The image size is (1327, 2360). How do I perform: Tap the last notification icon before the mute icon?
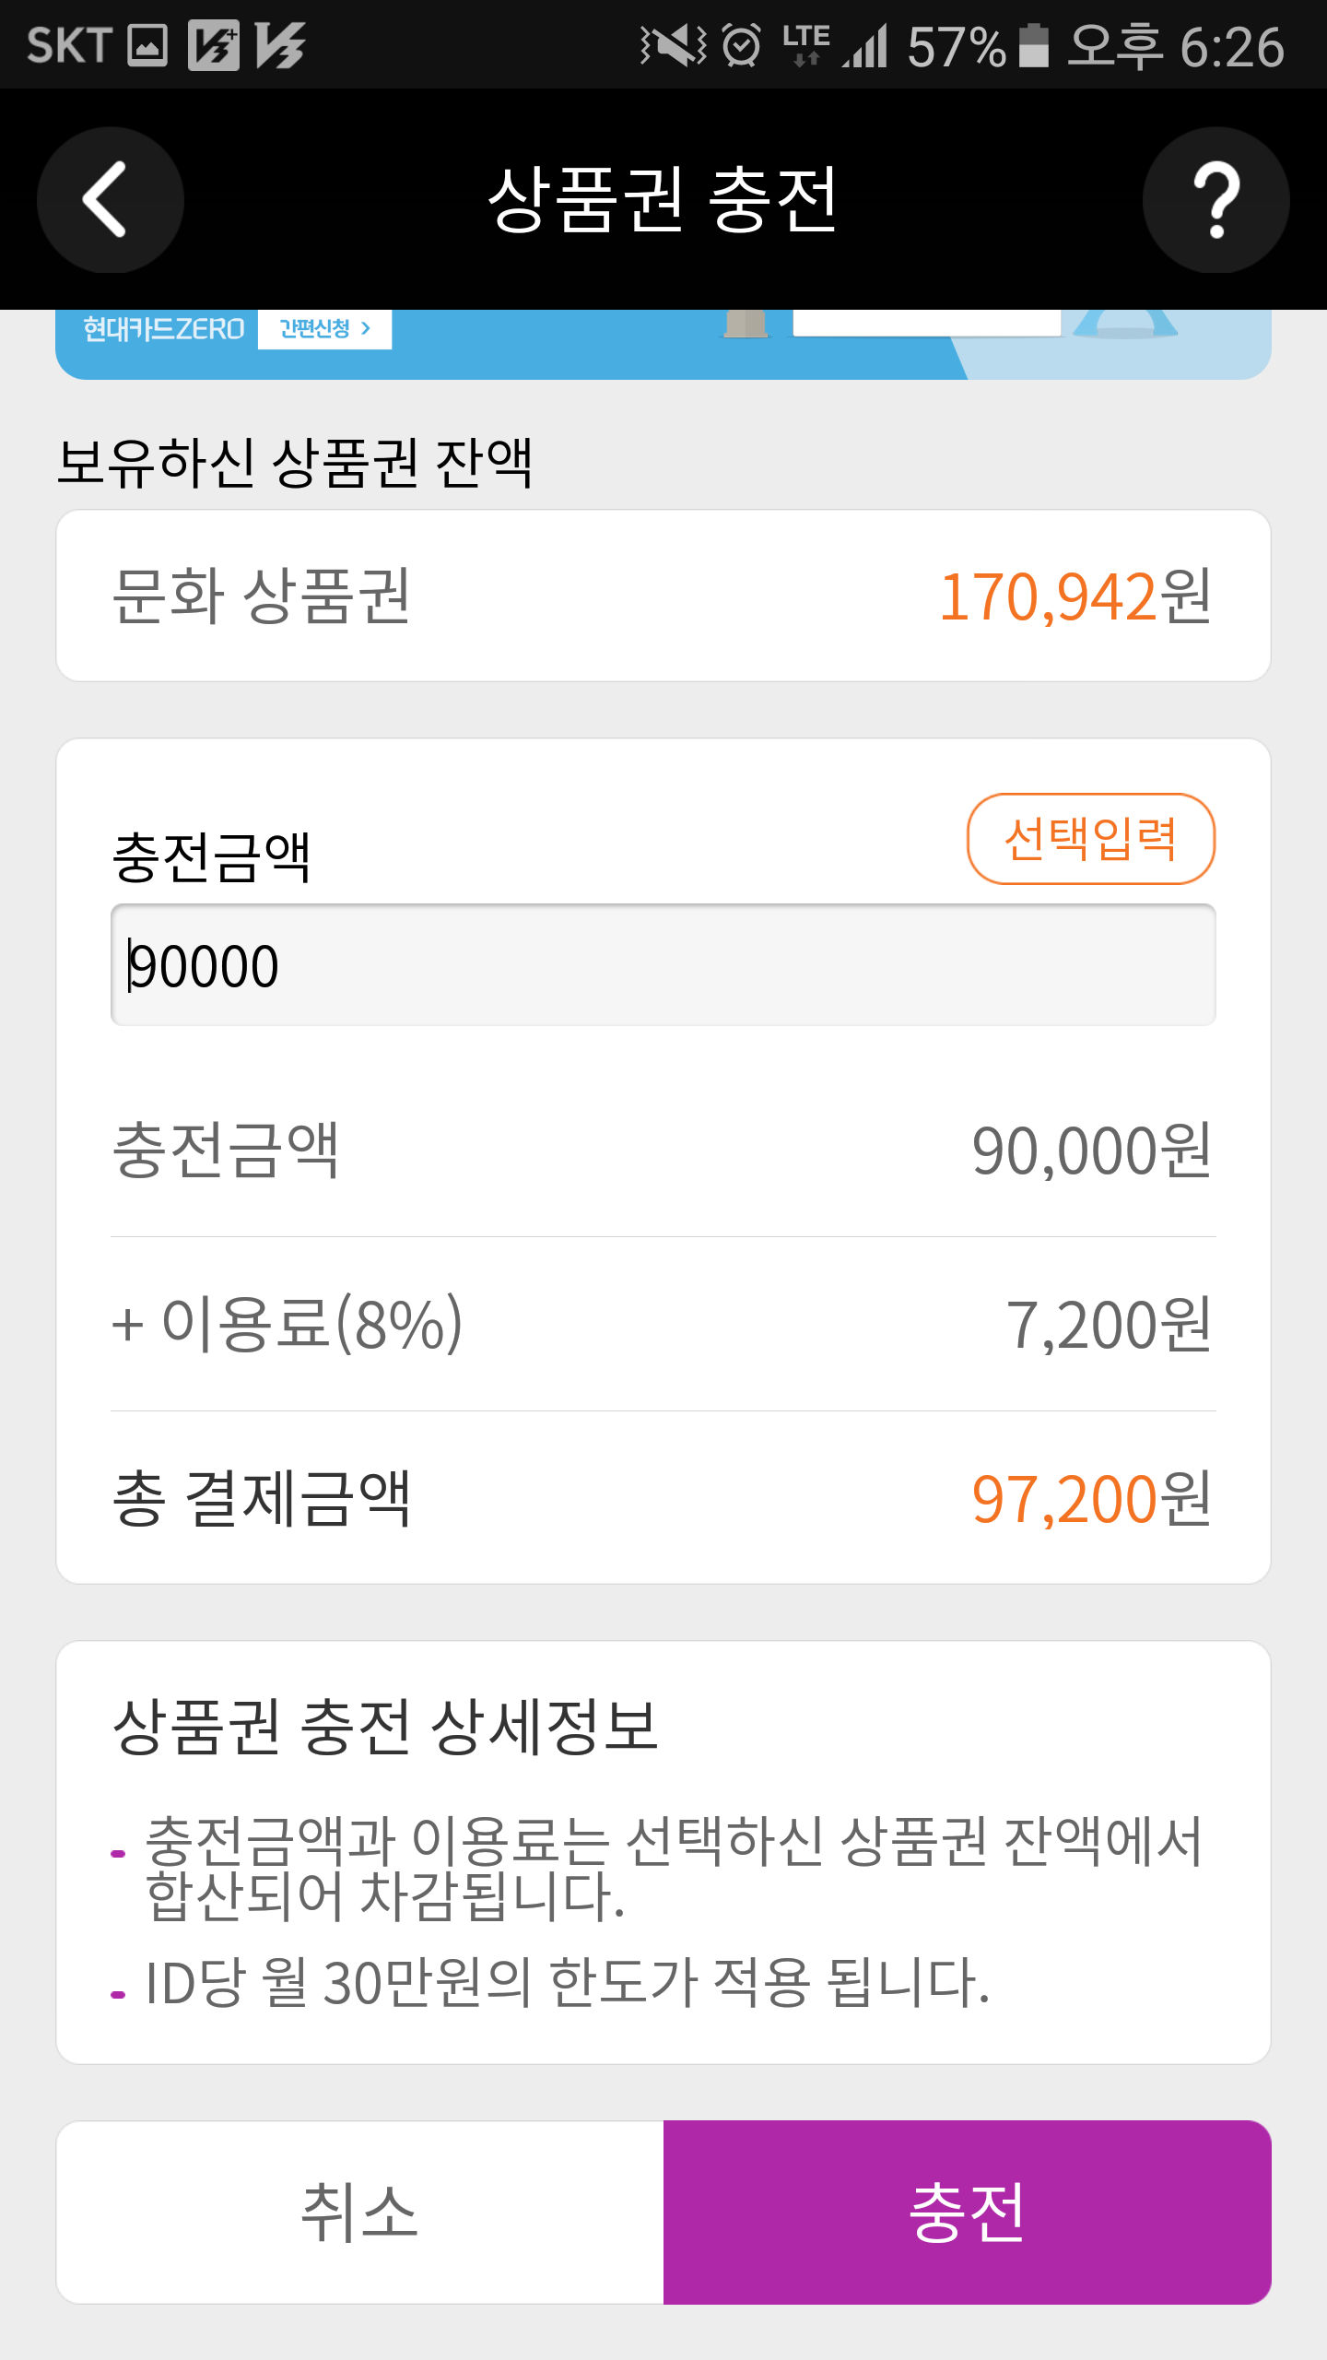tap(280, 45)
